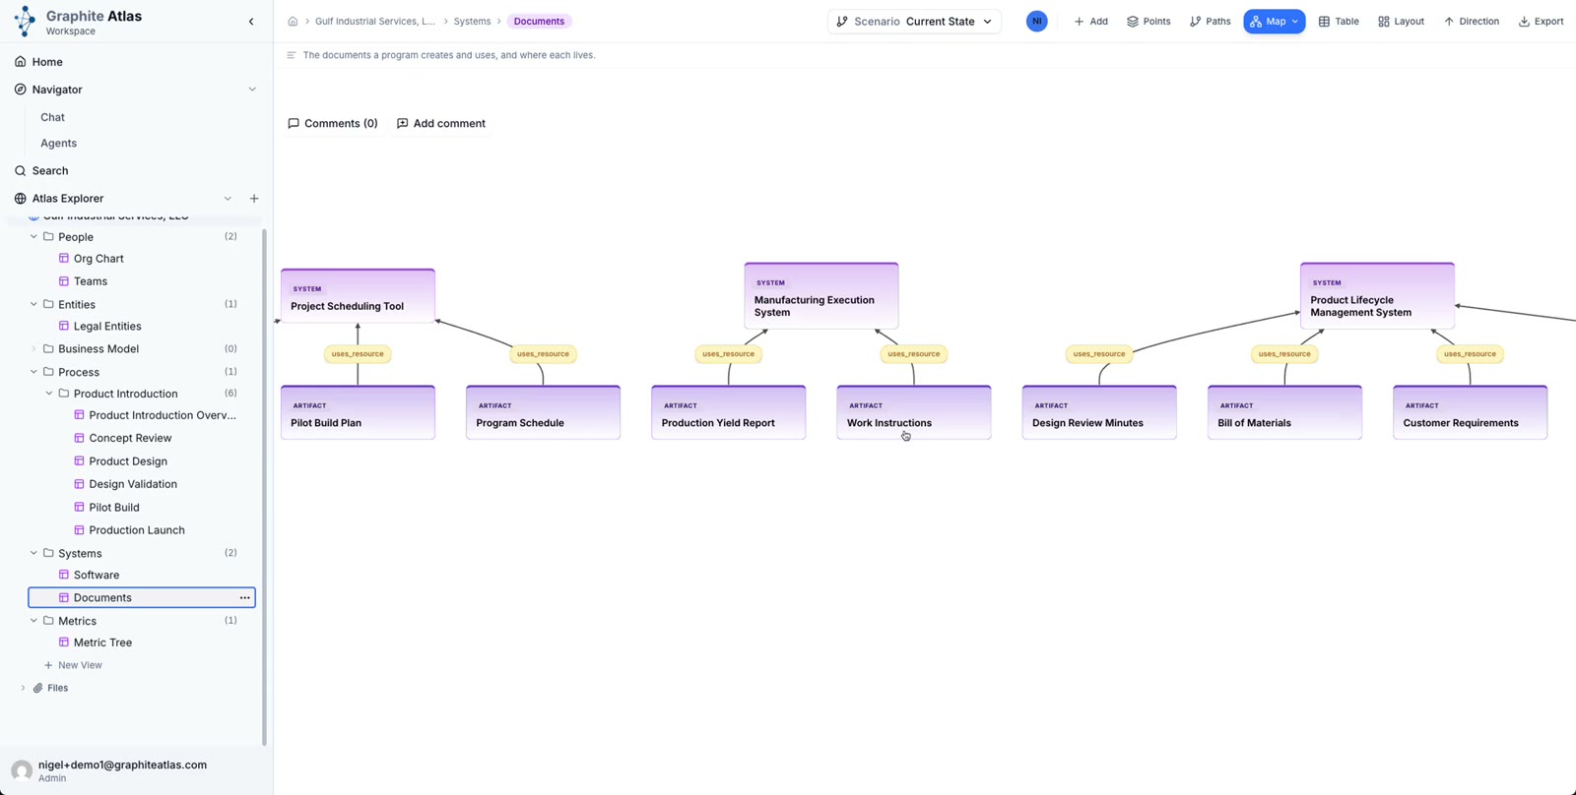Click the Add button in toolbar
Screen dimensions: 1576x795
click(x=1090, y=22)
